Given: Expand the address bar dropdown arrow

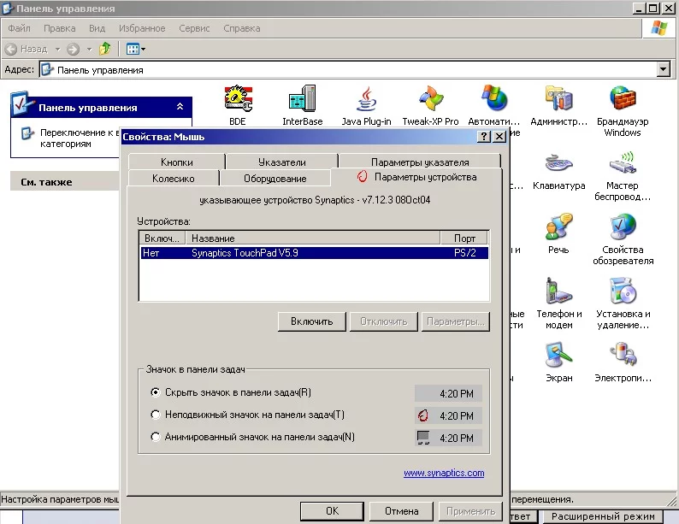Looking at the screenshot, I should 663,69.
